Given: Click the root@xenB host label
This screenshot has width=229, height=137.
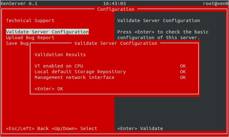Looking at the screenshot, I should [216, 3].
